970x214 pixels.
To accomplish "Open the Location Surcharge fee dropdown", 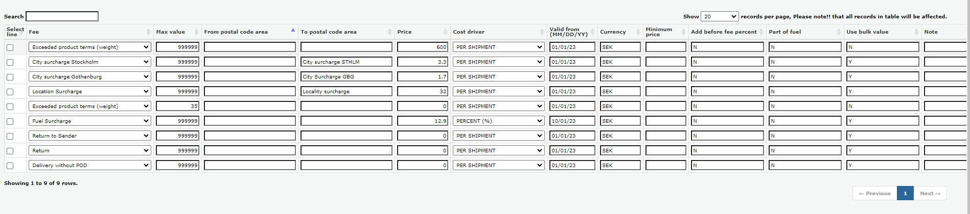I will 89,92.
